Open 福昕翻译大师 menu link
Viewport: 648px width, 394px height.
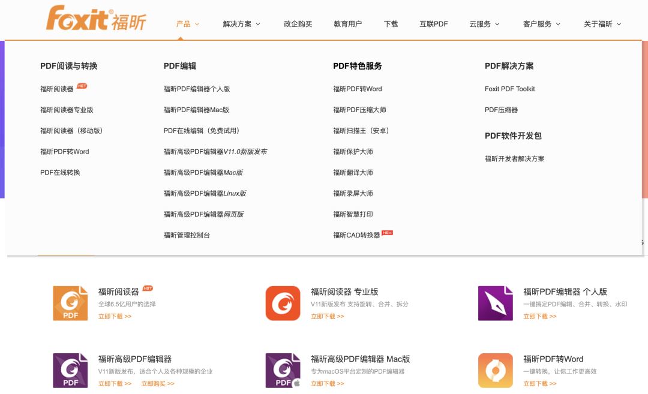tap(353, 173)
